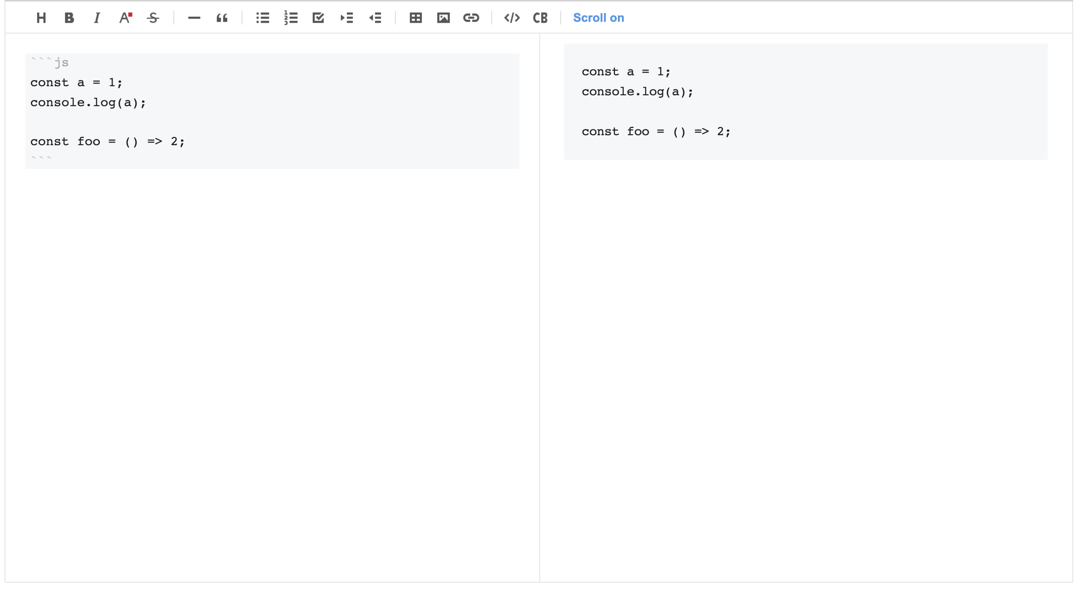The width and height of the screenshot is (1085, 589).
Task: Create an ordered numbered list
Action: point(291,18)
